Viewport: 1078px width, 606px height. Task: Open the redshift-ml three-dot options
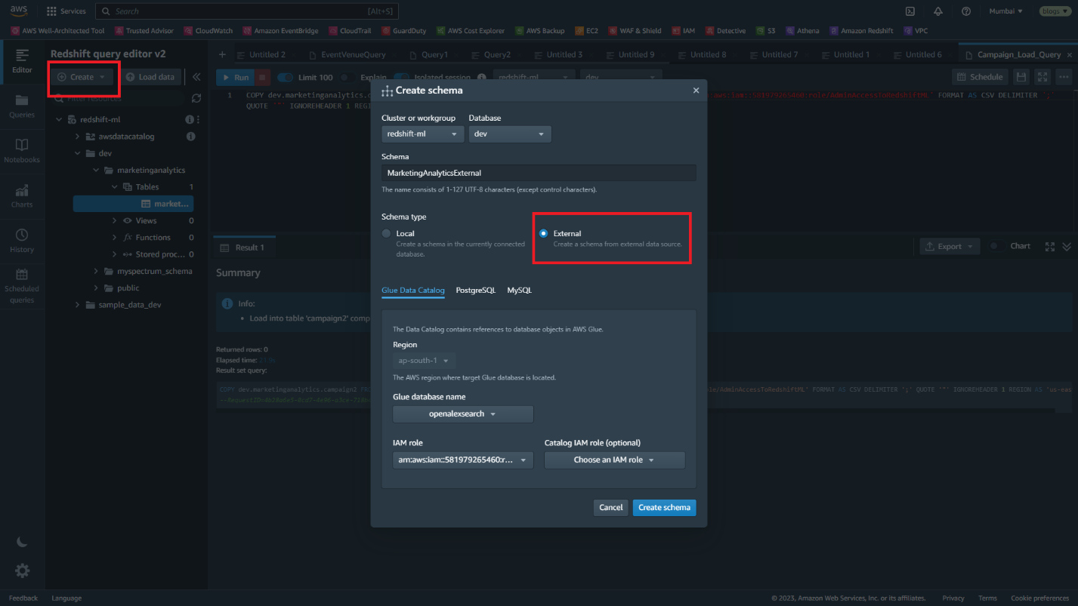pos(198,120)
